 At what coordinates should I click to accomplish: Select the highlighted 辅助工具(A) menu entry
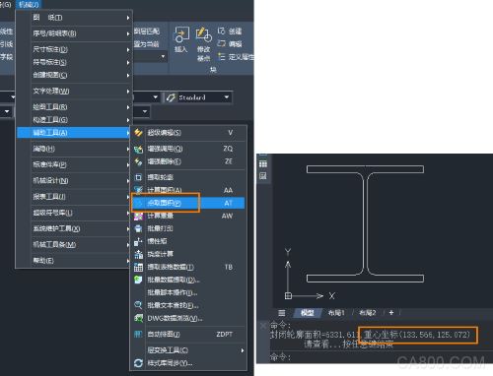[x=73, y=133]
